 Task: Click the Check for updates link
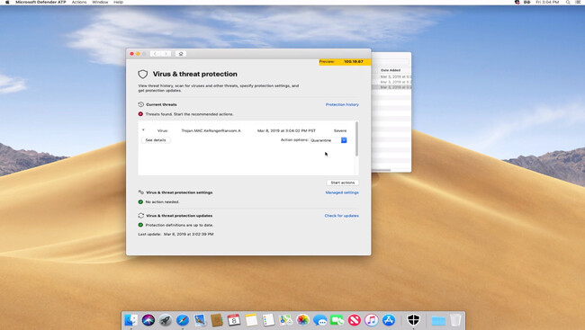[x=341, y=216]
